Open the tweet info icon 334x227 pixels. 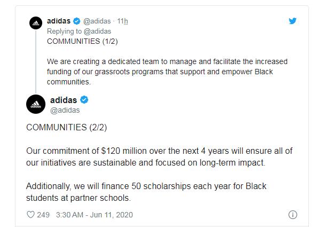[292, 215]
